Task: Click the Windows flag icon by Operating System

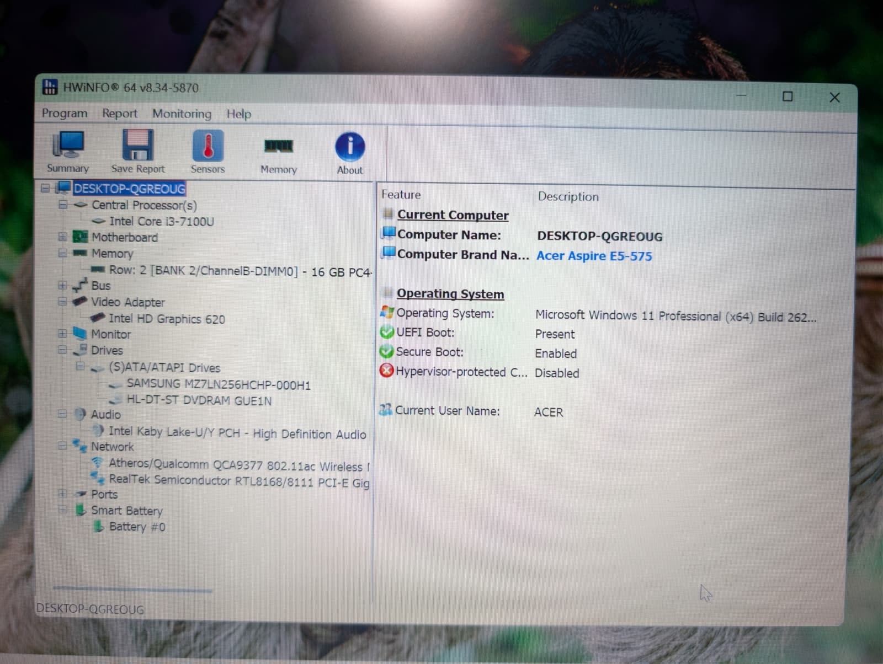Action: point(387,313)
